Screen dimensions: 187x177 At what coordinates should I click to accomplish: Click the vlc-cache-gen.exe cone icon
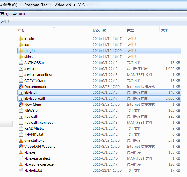click(x=21, y=164)
